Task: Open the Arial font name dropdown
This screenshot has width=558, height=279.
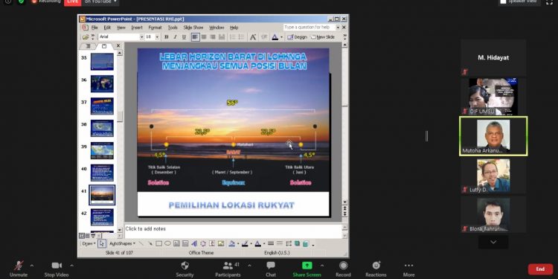Action: pyautogui.click(x=141, y=37)
